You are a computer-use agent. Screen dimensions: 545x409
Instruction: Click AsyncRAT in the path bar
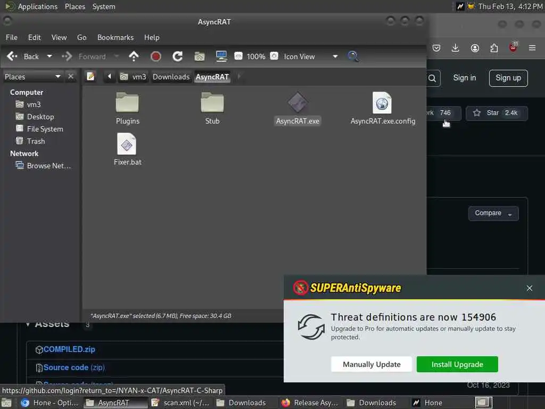(x=212, y=77)
